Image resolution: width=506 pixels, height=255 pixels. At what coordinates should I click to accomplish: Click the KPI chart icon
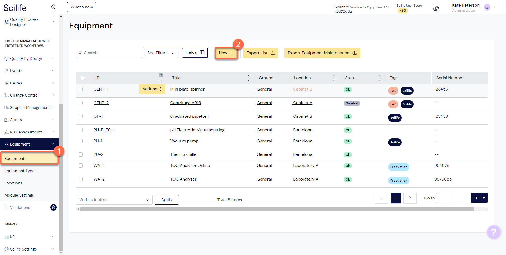click(7, 237)
